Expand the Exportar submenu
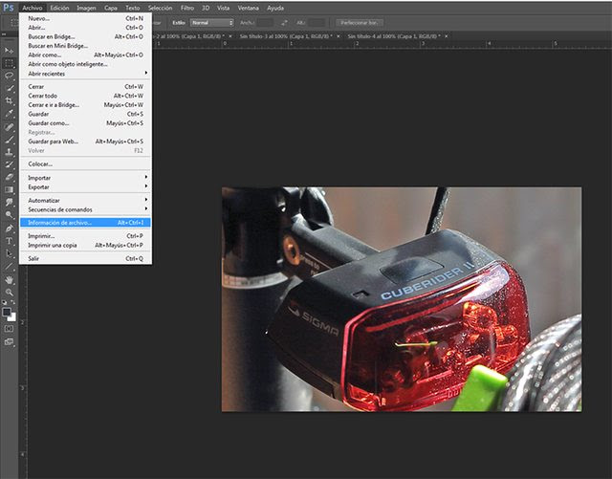Image resolution: width=612 pixels, height=479 pixels. [85, 187]
